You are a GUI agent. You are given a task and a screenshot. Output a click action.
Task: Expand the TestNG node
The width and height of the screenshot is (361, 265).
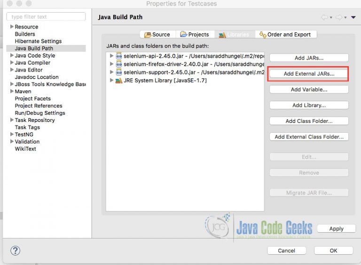[x=12, y=134]
